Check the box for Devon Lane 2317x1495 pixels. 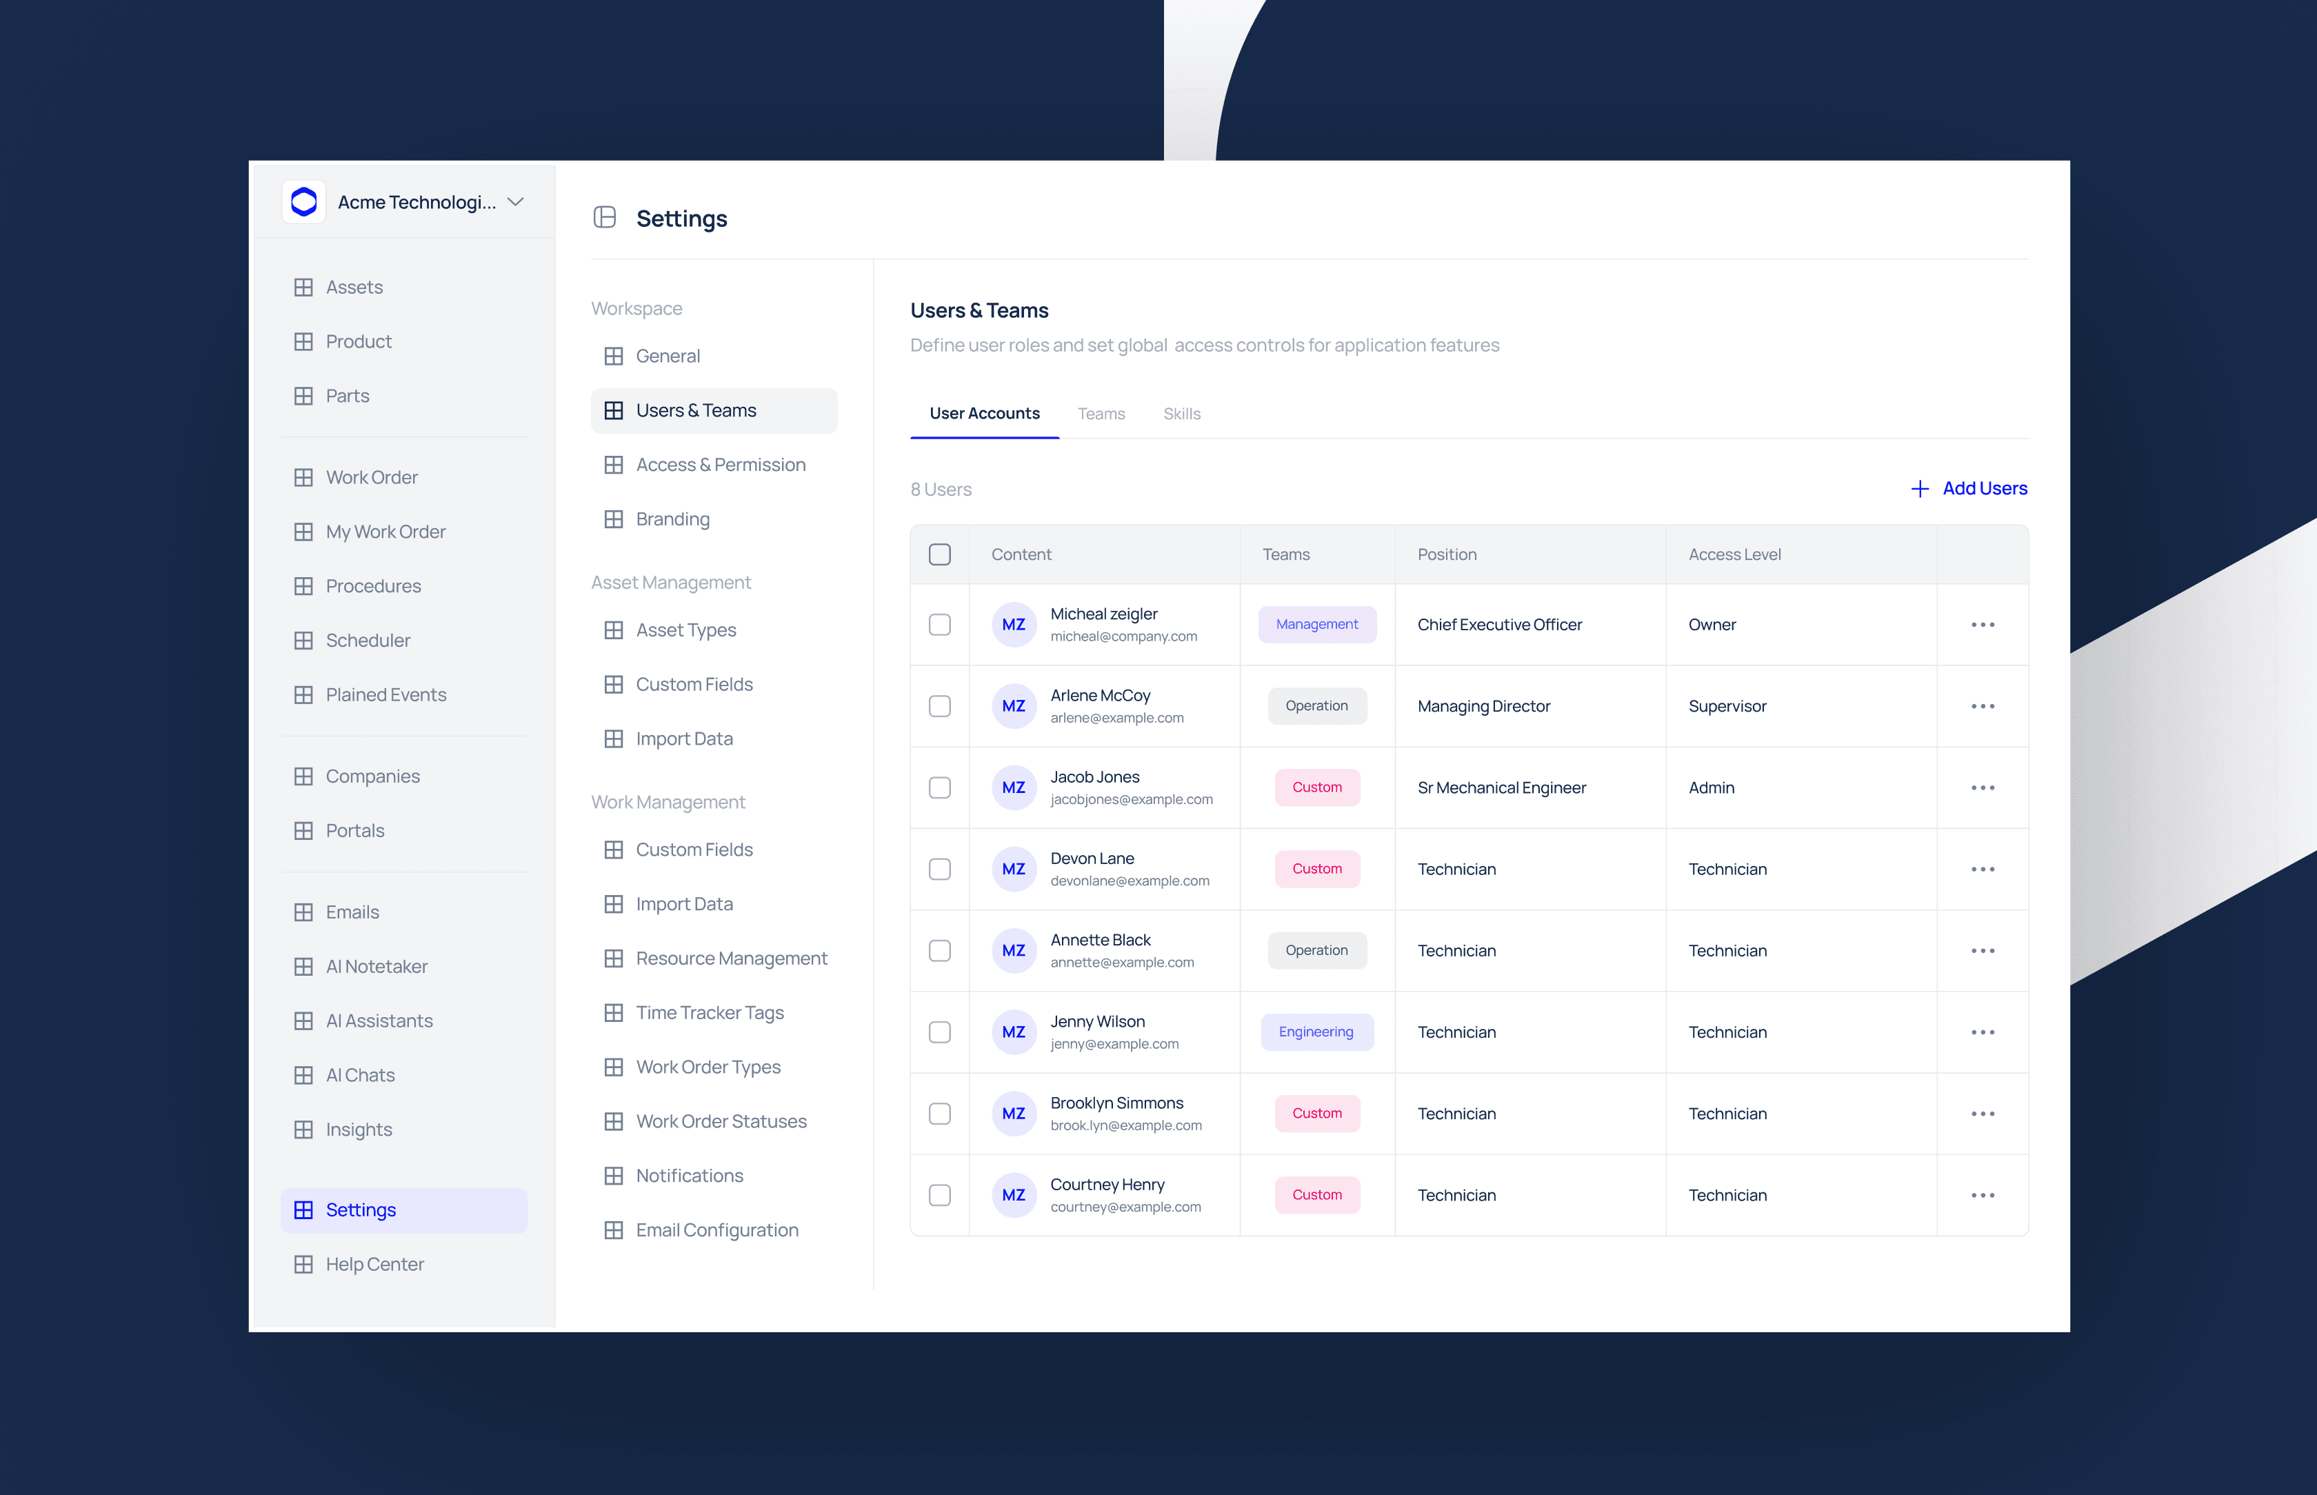point(940,870)
